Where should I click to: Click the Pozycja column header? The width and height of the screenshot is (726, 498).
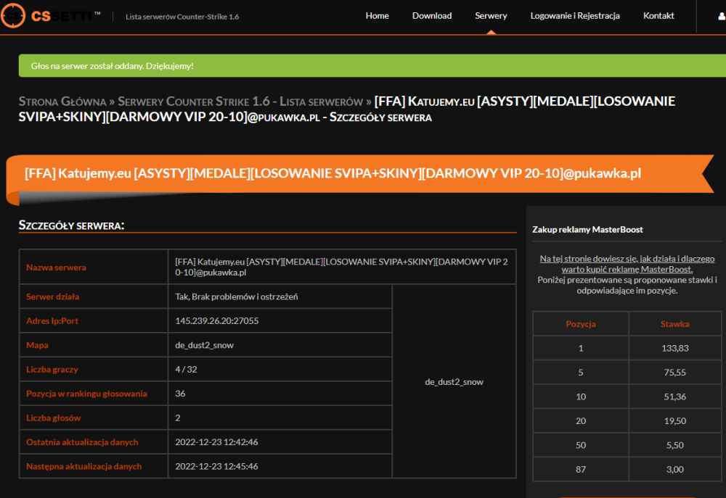[581, 324]
